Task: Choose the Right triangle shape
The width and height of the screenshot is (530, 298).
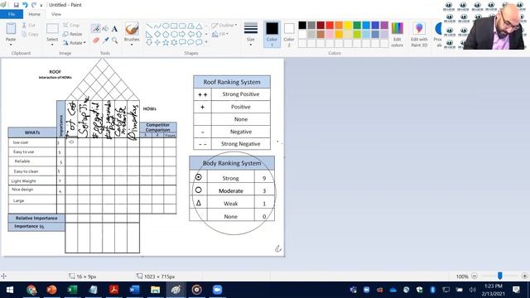Action: click(x=149, y=34)
